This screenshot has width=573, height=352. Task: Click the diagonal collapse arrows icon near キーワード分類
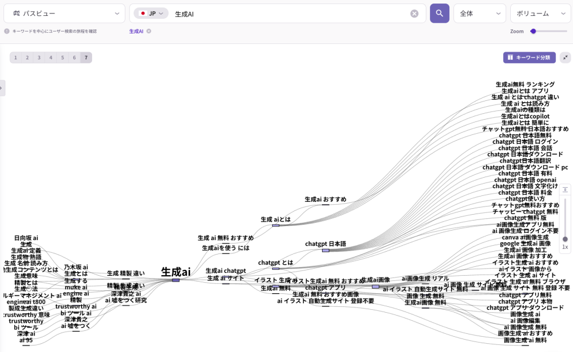tap(565, 57)
